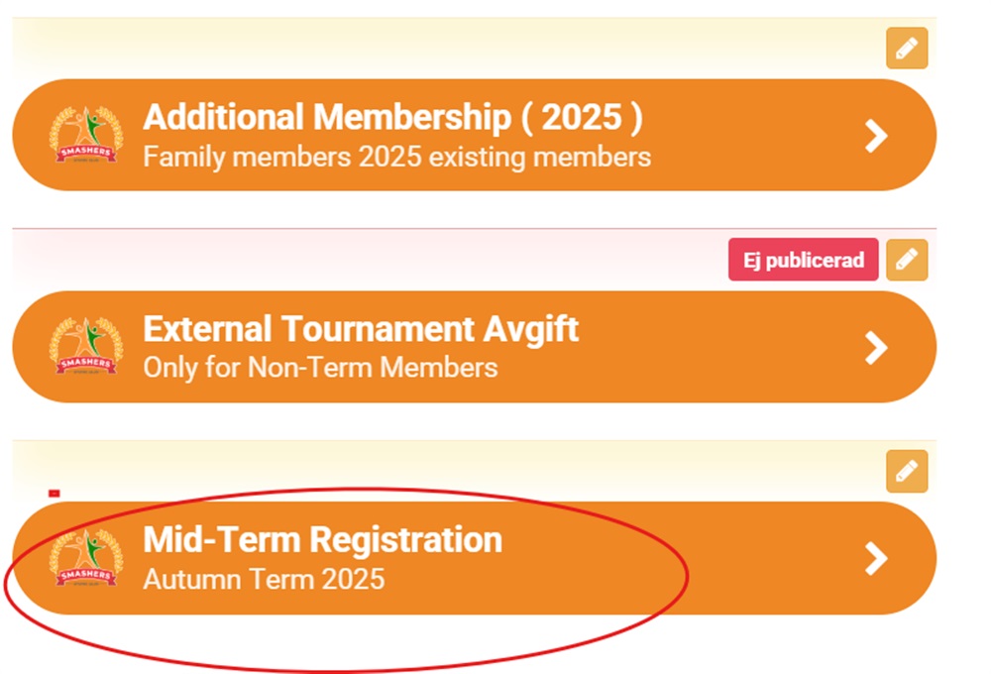Expand Additional Membership with its arrow chevron
The height and width of the screenshot is (674, 991).
click(x=876, y=136)
